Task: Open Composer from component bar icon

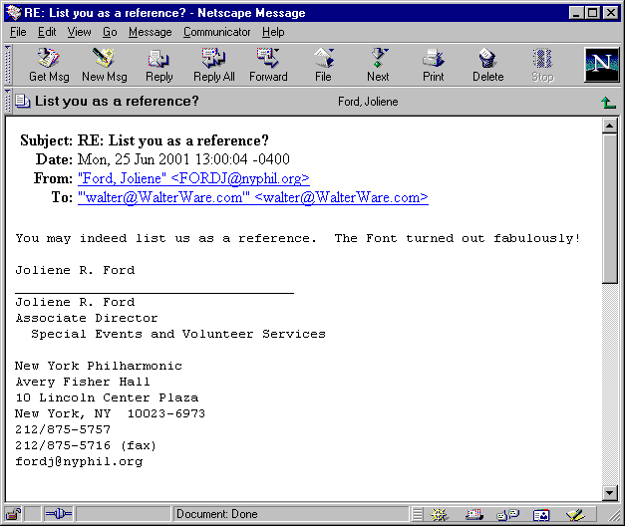Action: 575,515
